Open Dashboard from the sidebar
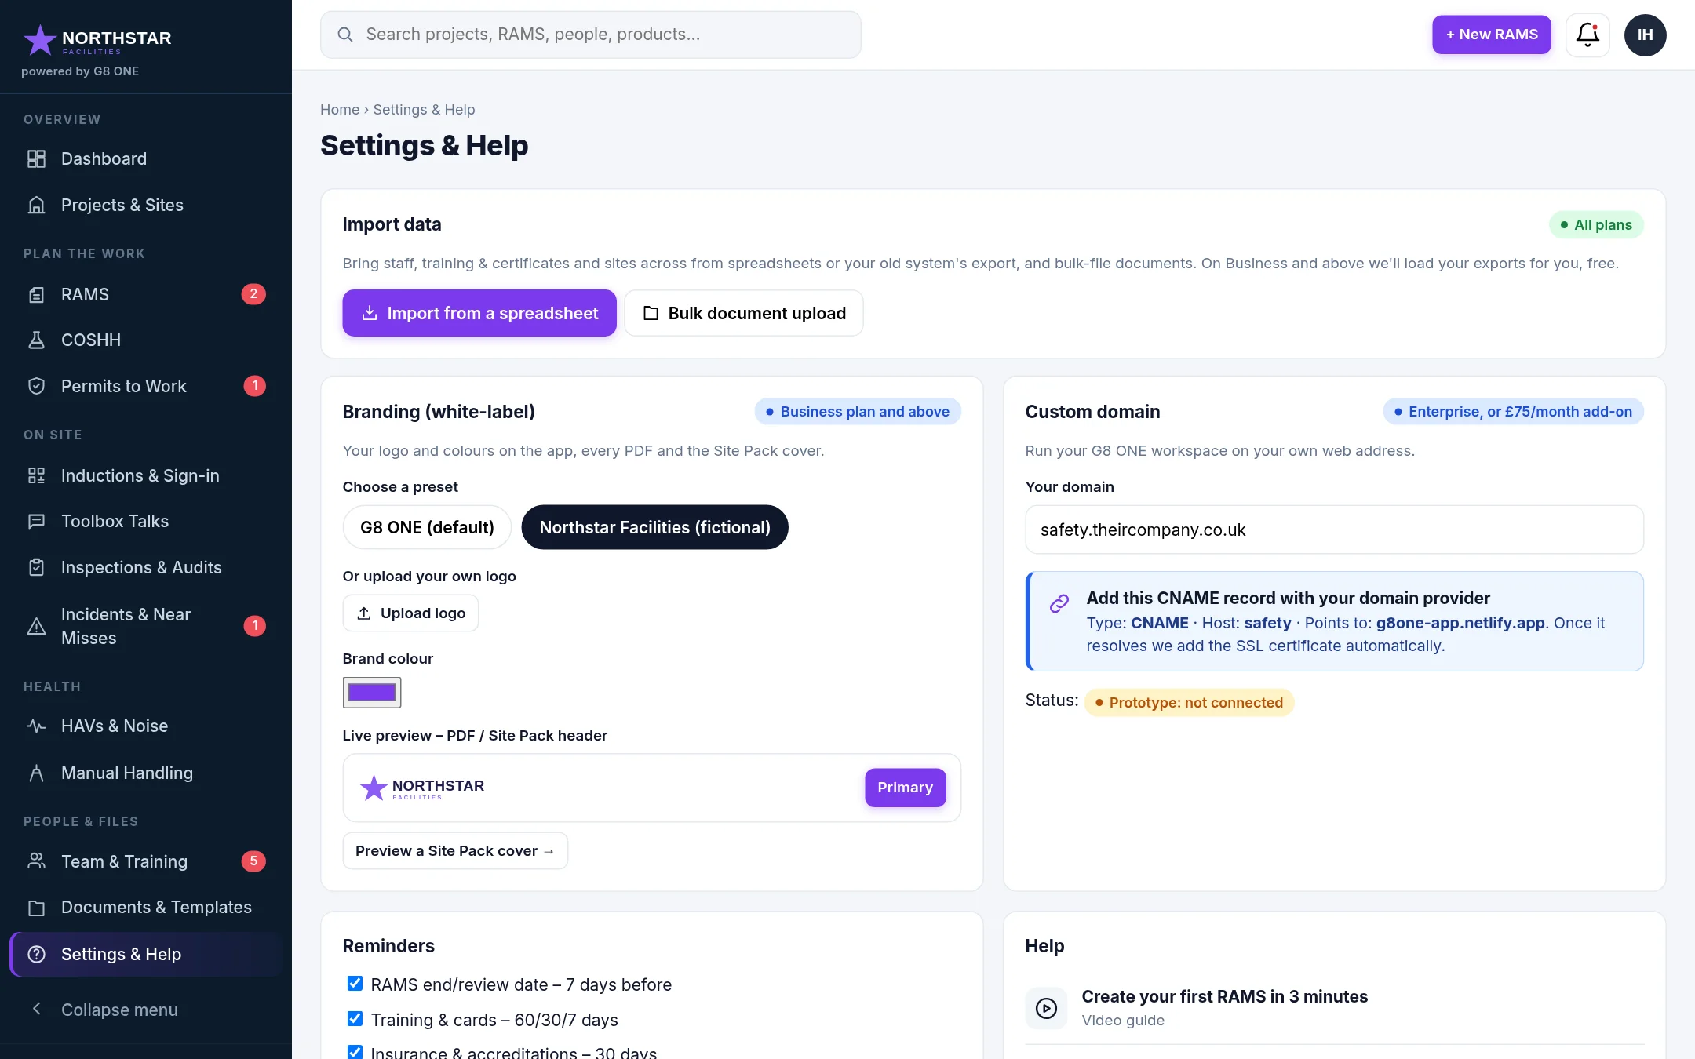The height and width of the screenshot is (1059, 1695). pyautogui.click(x=146, y=158)
